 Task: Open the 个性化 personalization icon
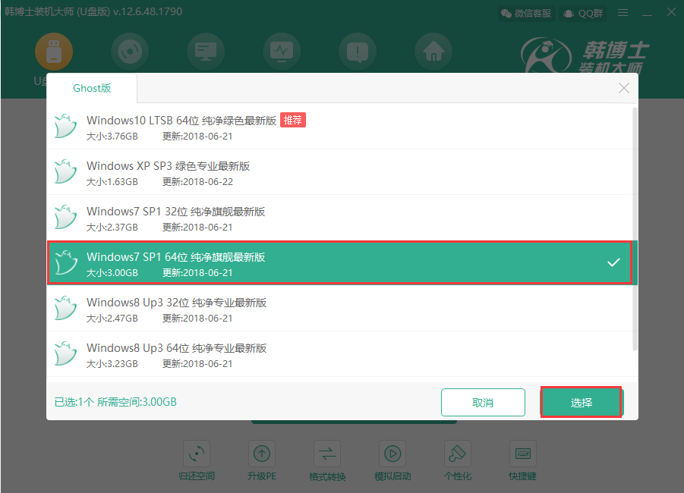pos(457,454)
